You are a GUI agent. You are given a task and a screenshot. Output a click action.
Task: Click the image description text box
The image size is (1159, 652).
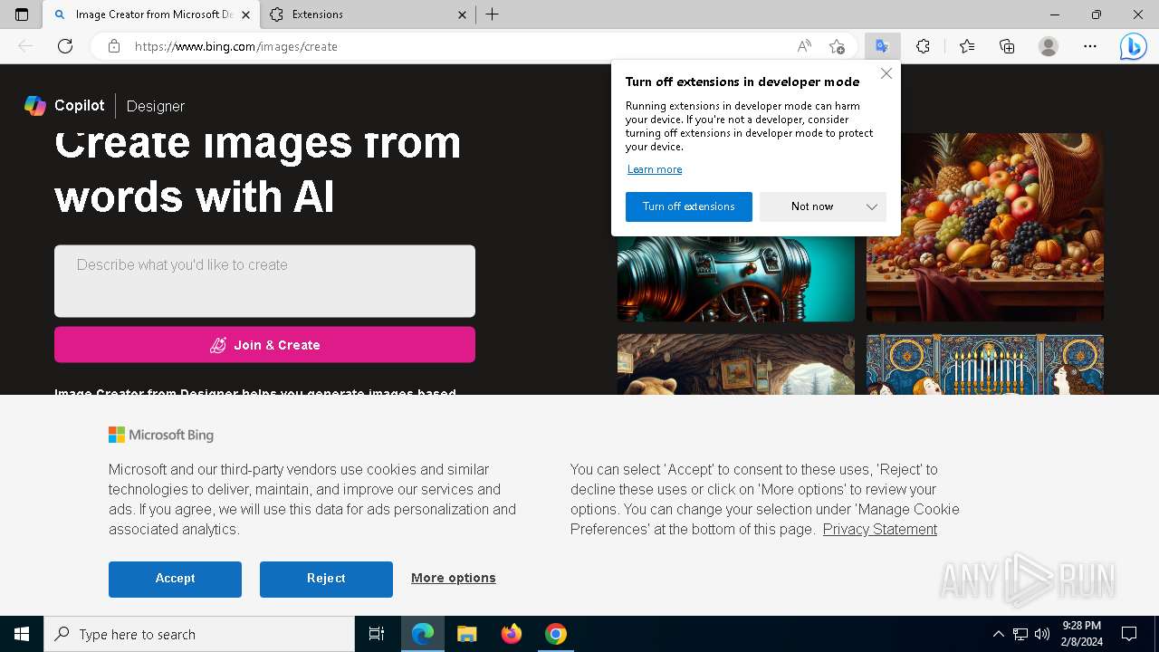(x=264, y=281)
